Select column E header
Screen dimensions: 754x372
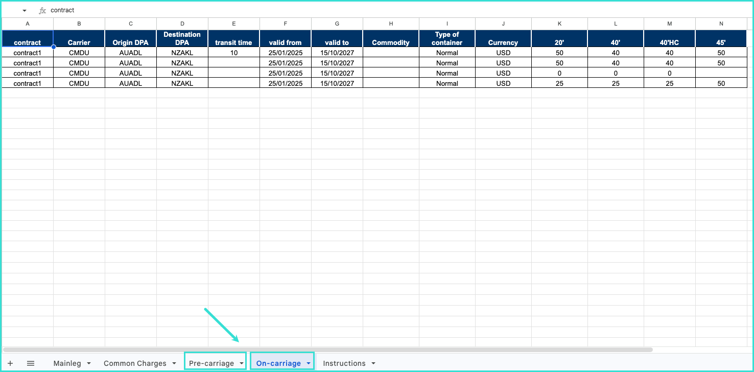(233, 24)
